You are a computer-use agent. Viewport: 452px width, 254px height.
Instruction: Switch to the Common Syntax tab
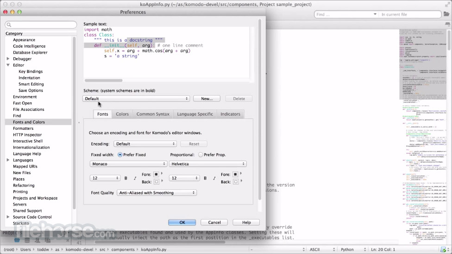153,114
